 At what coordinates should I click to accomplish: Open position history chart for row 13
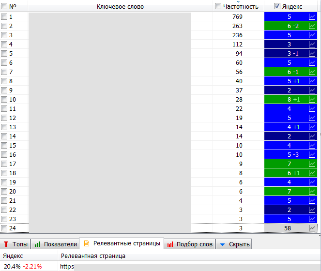312,127
